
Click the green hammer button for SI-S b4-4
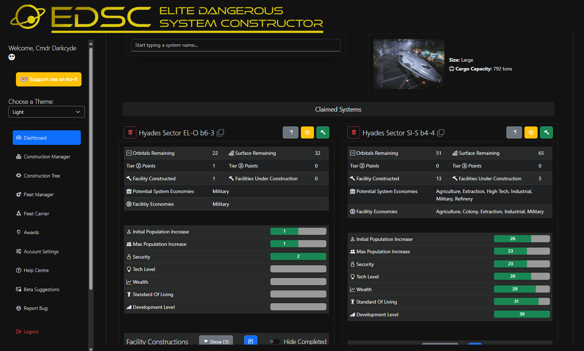546,132
